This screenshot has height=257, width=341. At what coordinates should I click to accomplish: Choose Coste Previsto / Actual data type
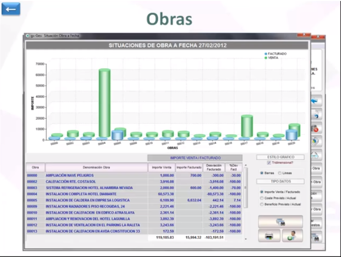(262, 198)
